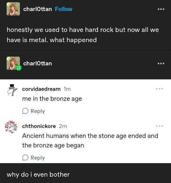The width and height of the screenshot is (171, 183).
Task: Open more options for corvidaedream's comment
Action: click(x=159, y=89)
